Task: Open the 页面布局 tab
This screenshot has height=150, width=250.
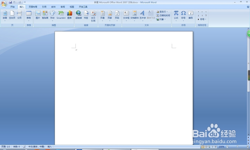Action: (33, 7)
